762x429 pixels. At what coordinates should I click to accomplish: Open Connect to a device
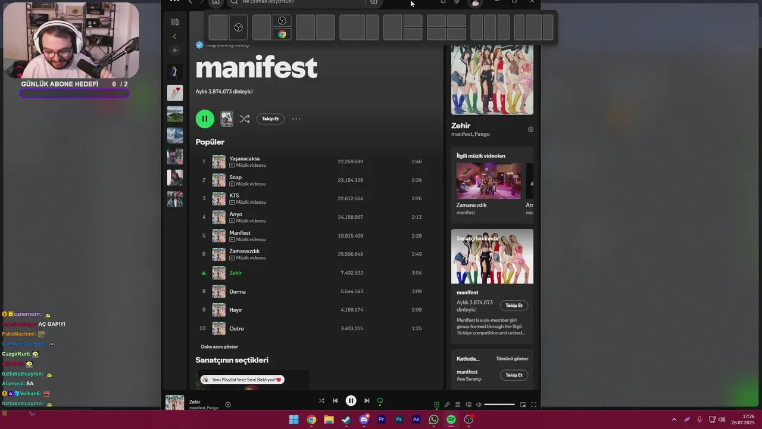pos(469,405)
